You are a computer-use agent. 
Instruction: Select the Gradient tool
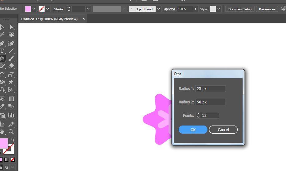[11, 99]
